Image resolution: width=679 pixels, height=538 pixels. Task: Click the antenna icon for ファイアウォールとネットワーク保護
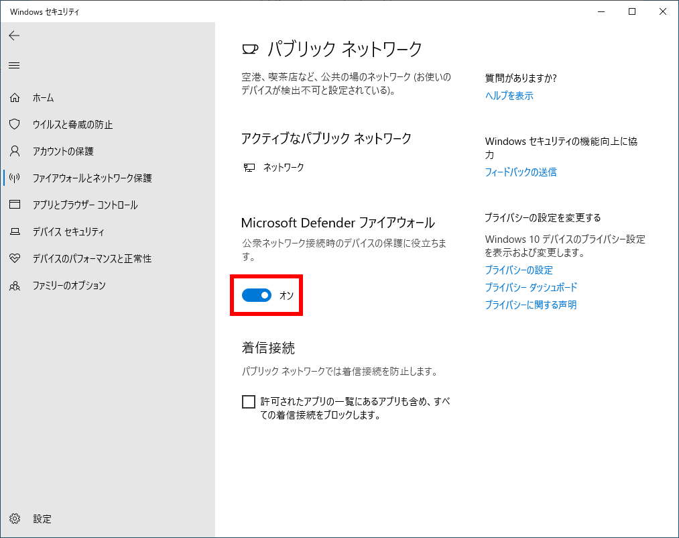click(15, 178)
